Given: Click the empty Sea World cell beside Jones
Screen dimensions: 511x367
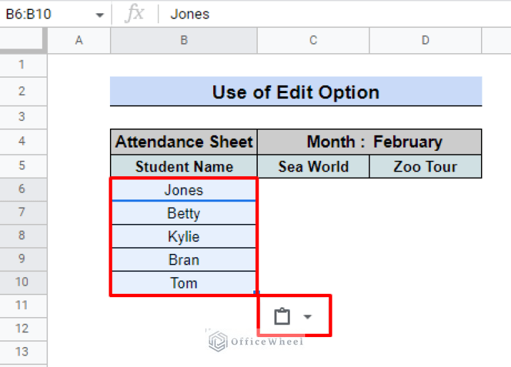Looking at the screenshot, I should [313, 189].
